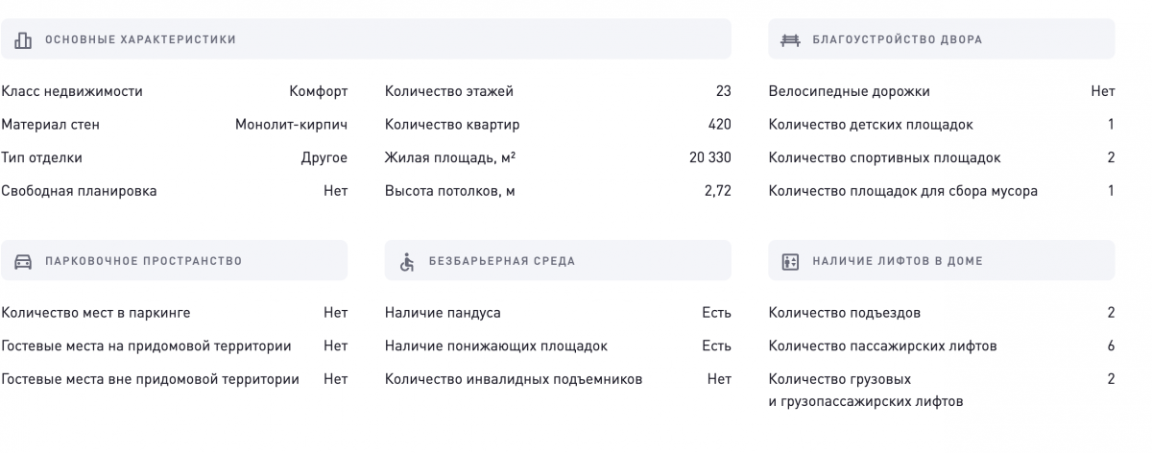Click the Велосипедные дорожки row label
The height and width of the screenshot is (453, 1152).
[x=850, y=91]
